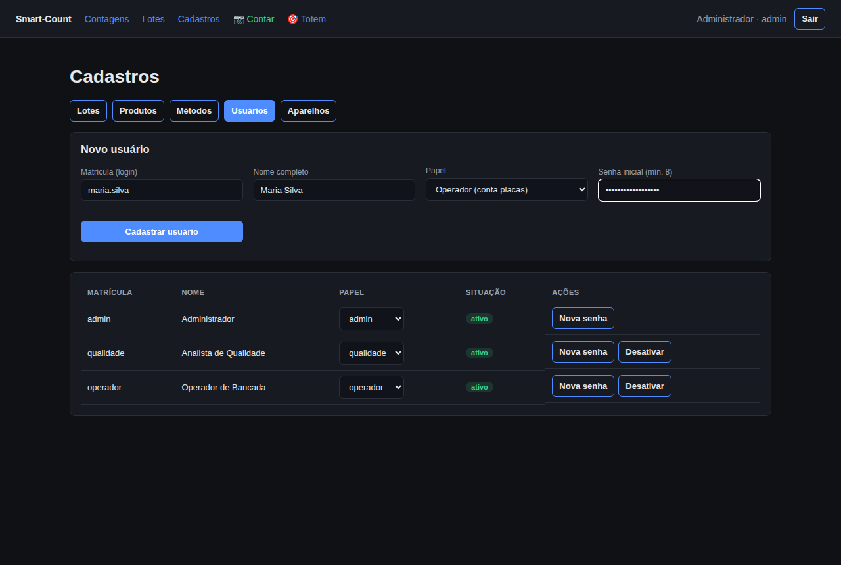Open the camera Contar link
Image resolution: width=841 pixels, height=565 pixels.
[x=254, y=19]
